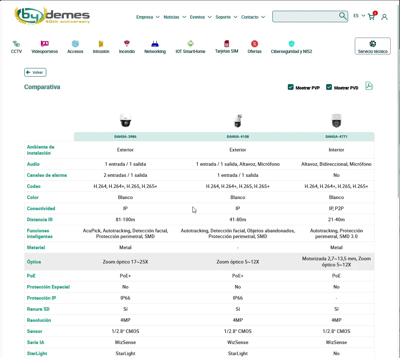Expand the Contacto menu chevron

click(263, 17)
